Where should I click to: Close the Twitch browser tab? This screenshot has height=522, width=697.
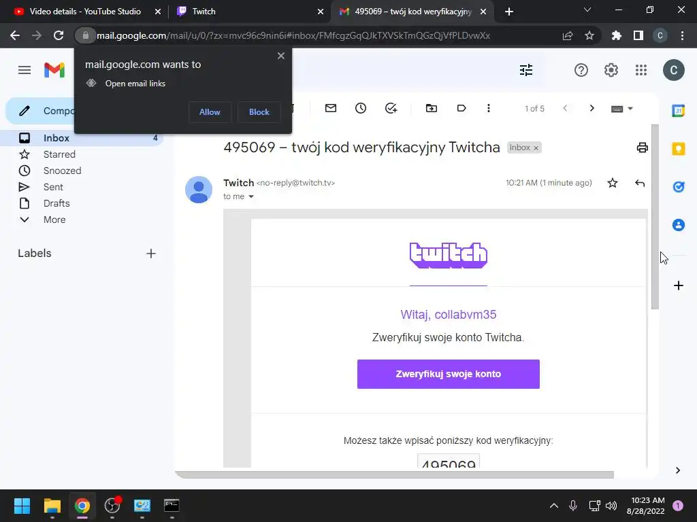321,12
